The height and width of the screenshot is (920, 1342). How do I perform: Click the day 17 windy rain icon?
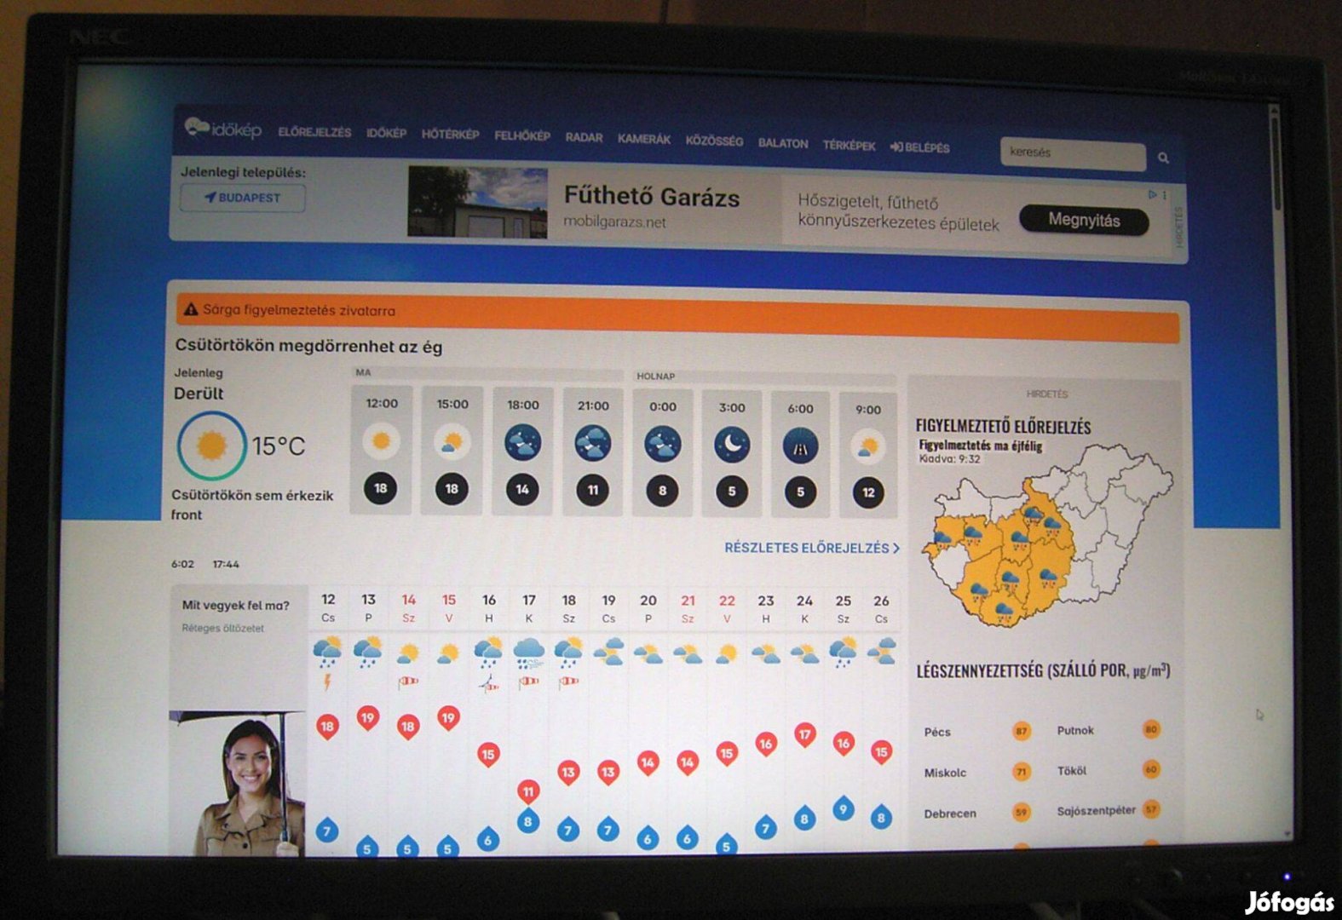tap(528, 653)
